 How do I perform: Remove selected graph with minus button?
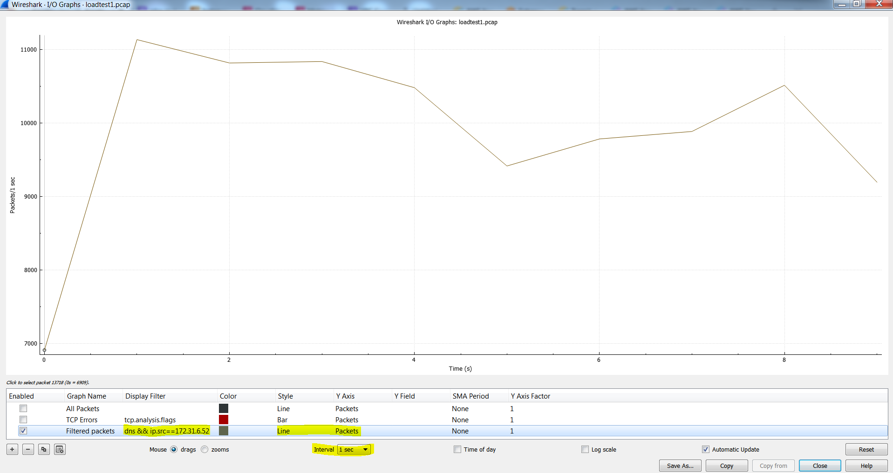click(x=28, y=449)
